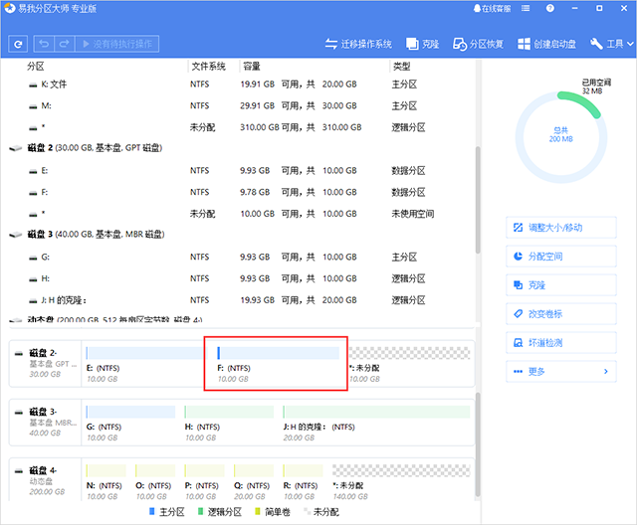Viewport: 637px width, 525px height.
Task: Click the refresh icon in the toolbar
Action: point(18,44)
